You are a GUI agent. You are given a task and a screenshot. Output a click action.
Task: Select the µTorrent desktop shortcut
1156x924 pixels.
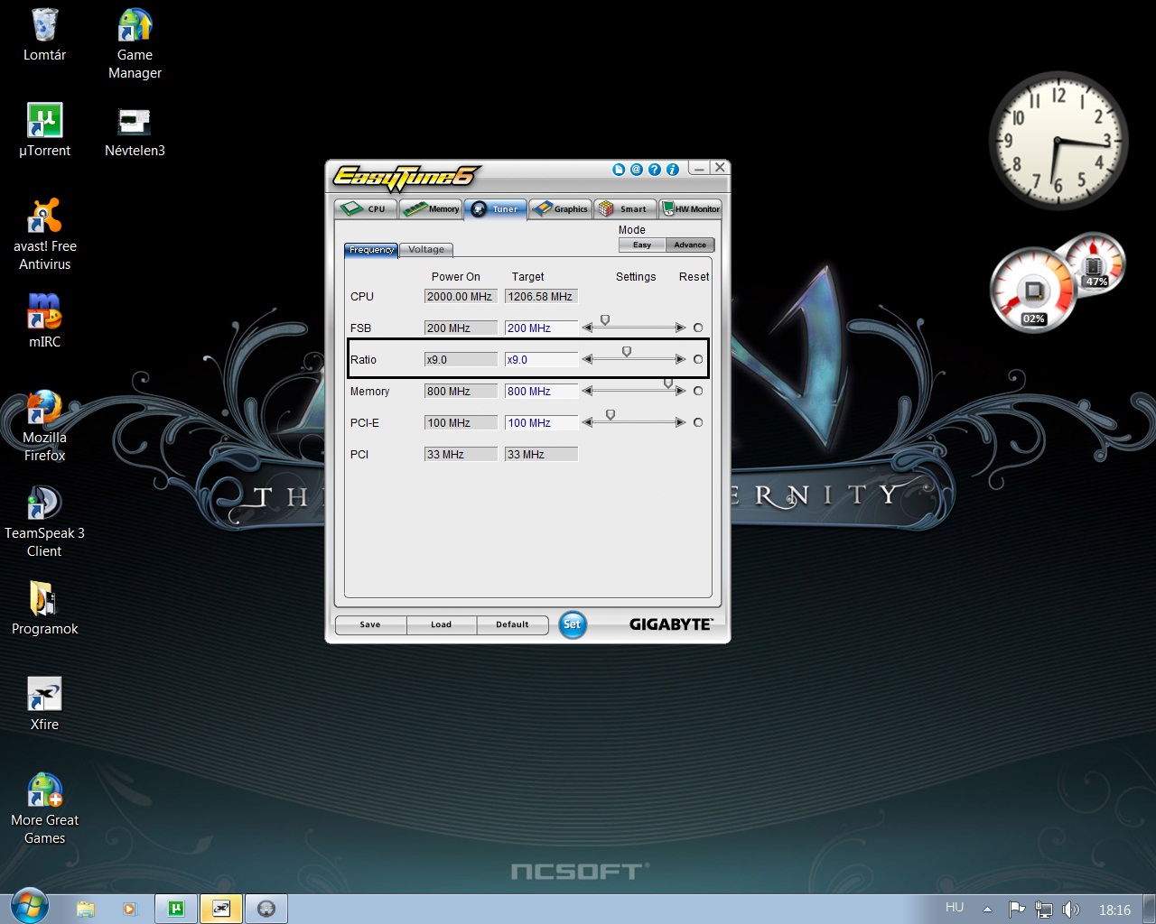tap(44, 131)
